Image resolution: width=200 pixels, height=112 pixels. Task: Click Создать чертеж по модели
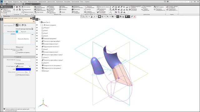pos(172,7)
